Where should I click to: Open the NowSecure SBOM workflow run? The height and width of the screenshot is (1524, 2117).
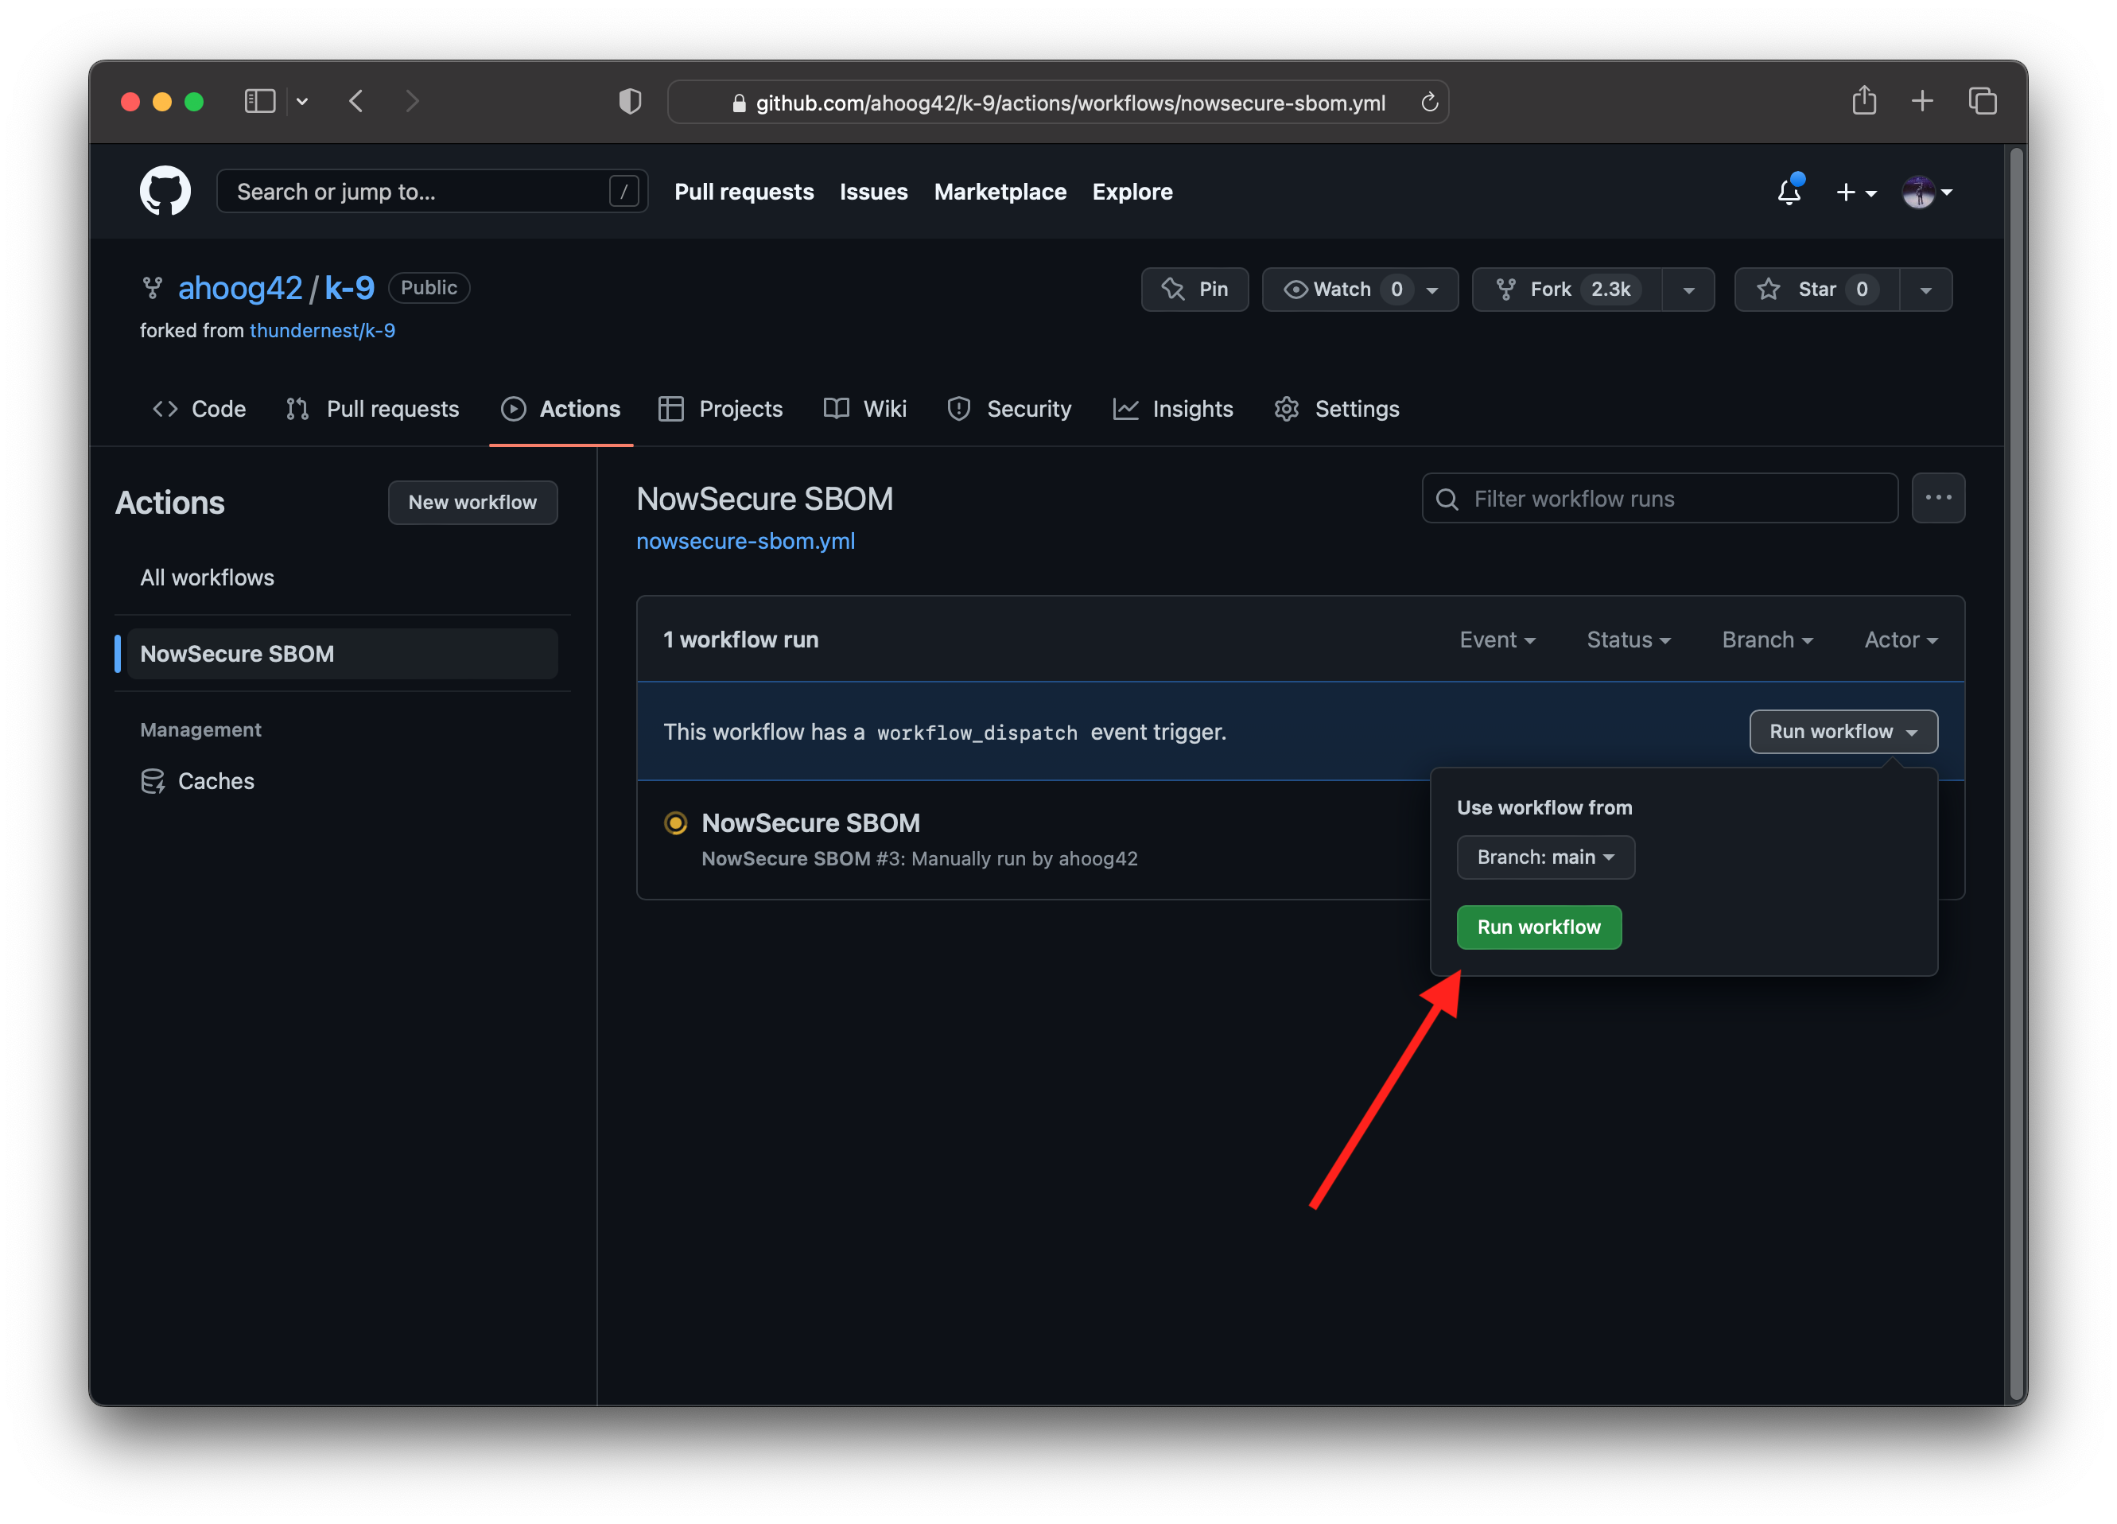click(x=810, y=822)
